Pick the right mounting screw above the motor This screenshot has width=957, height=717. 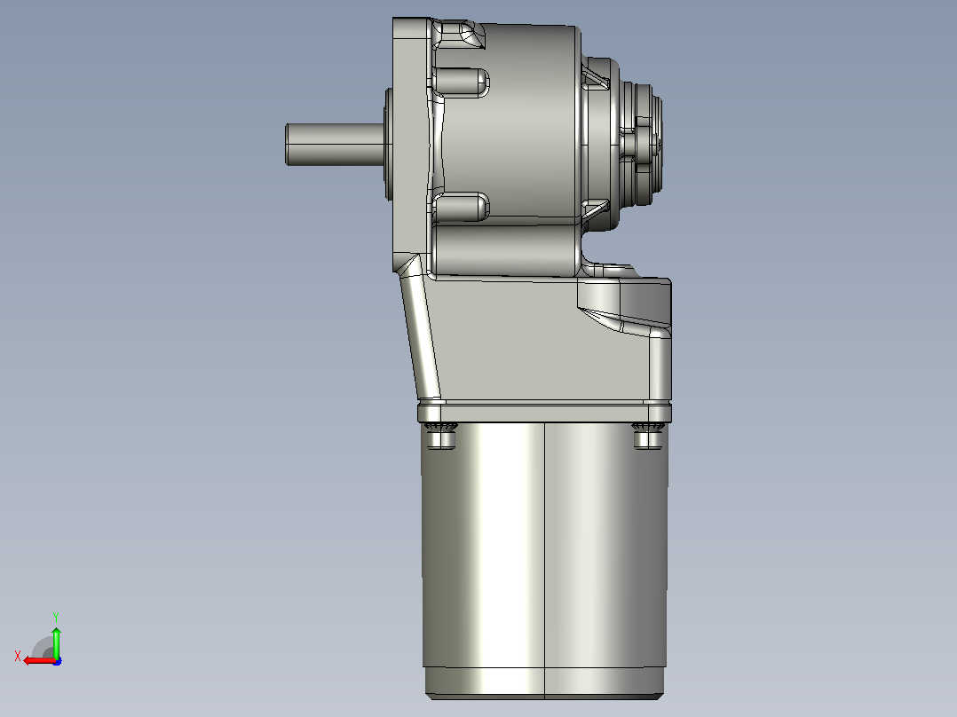click(x=648, y=436)
